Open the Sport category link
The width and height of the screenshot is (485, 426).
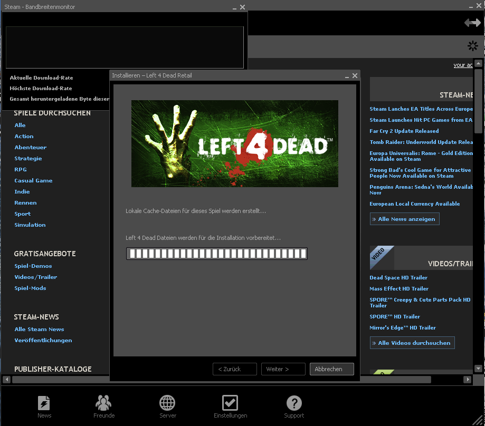coord(23,214)
